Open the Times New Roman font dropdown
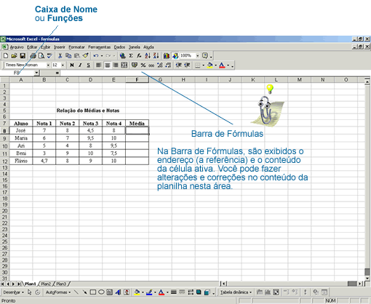 pos(48,65)
